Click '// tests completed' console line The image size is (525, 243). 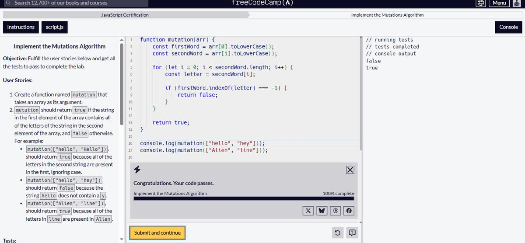tap(392, 47)
